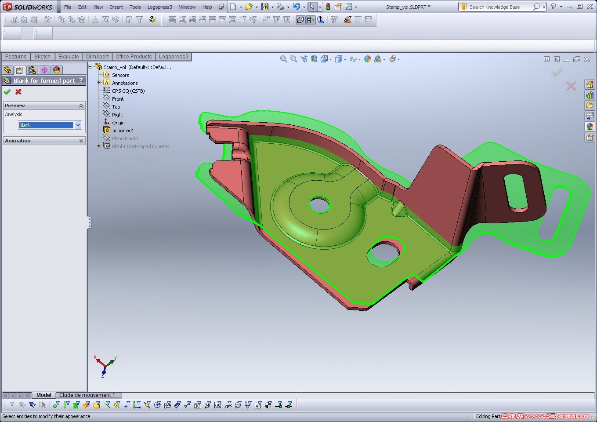The height and width of the screenshot is (422, 597).
Task: Click the Options checklist icon in top toolbar
Action: [x=348, y=7]
